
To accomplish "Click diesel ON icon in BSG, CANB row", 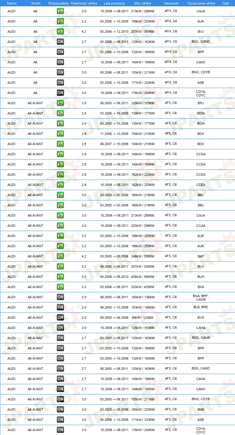I will (x=60, y=338).
